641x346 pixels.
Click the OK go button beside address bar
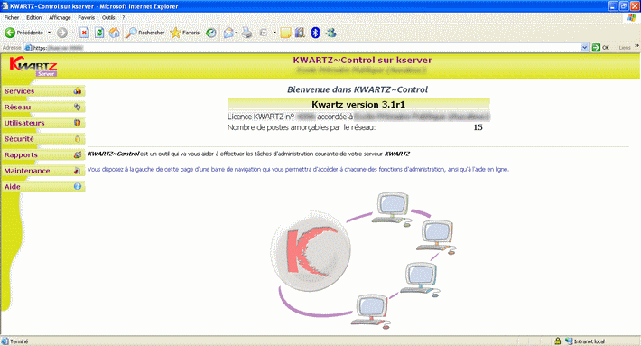pos(600,48)
